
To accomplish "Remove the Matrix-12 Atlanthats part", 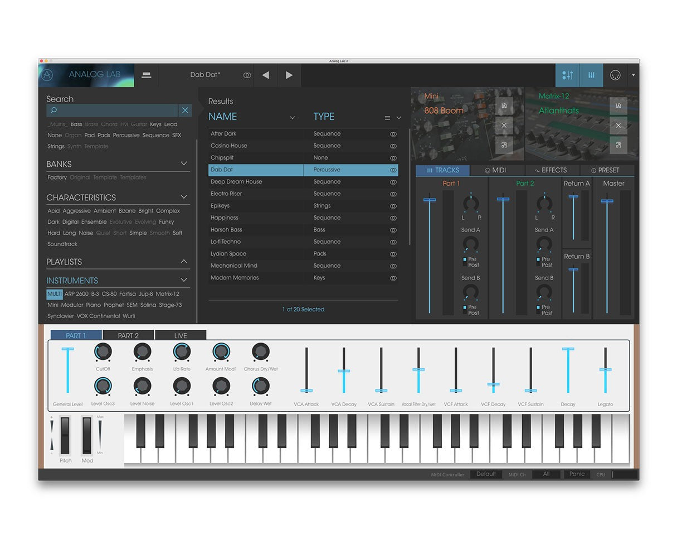I will click(x=618, y=125).
